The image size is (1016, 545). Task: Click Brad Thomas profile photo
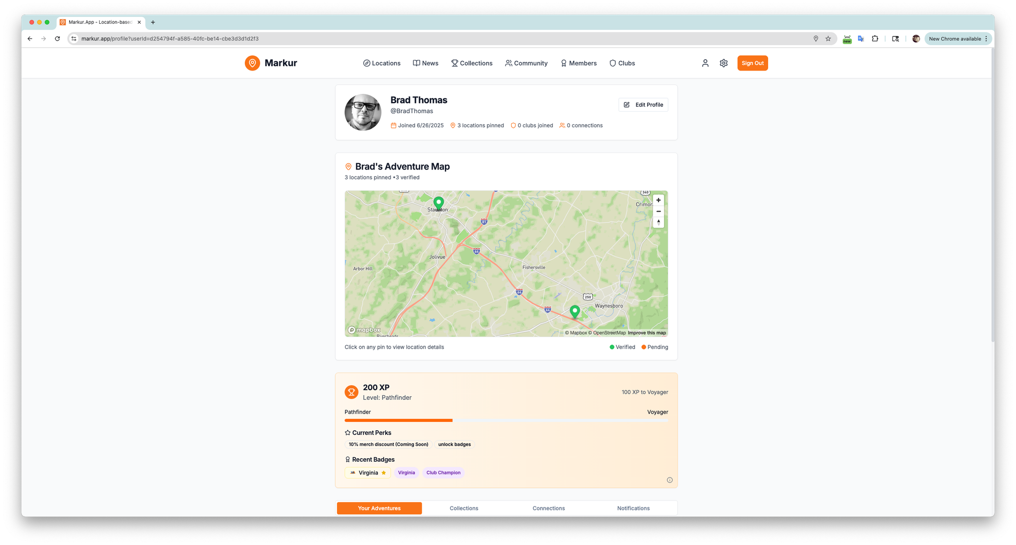coord(363,112)
